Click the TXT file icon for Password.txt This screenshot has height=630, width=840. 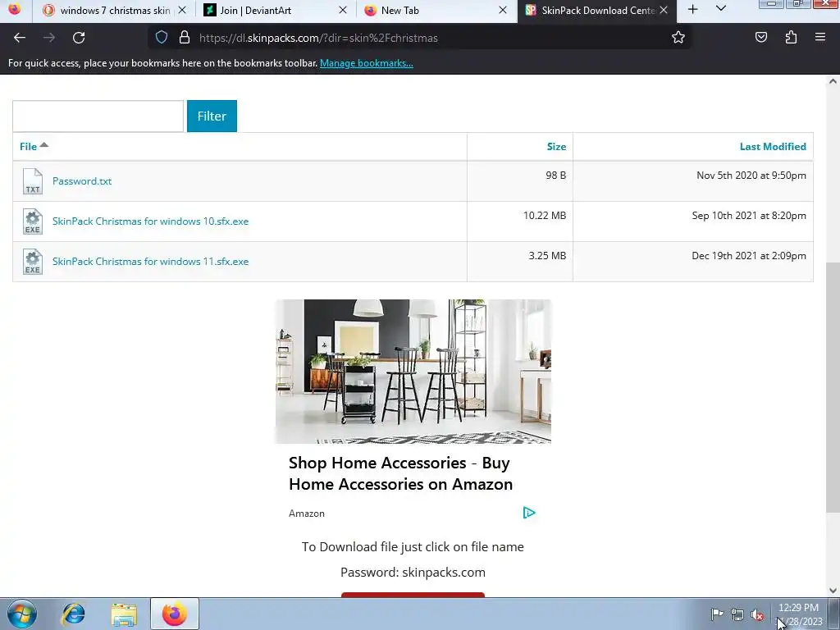[x=33, y=181]
